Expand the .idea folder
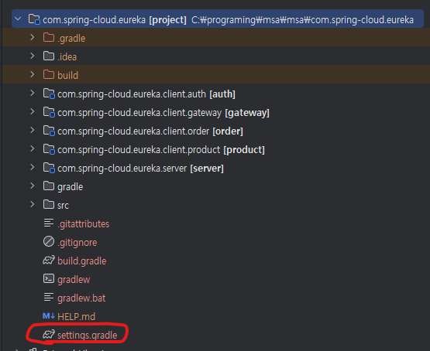Viewport: 430px width, 351px height. tap(33, 56)
